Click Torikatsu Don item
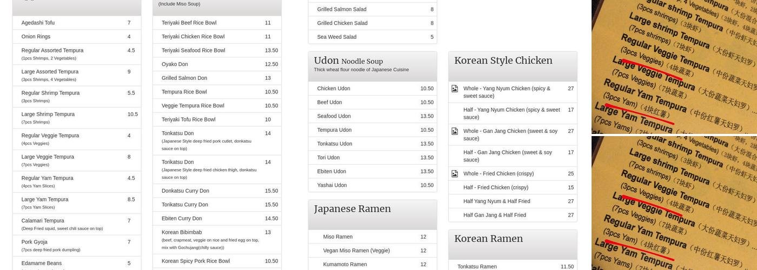This screenshot has width=757, height=270. tap(217, 169)
